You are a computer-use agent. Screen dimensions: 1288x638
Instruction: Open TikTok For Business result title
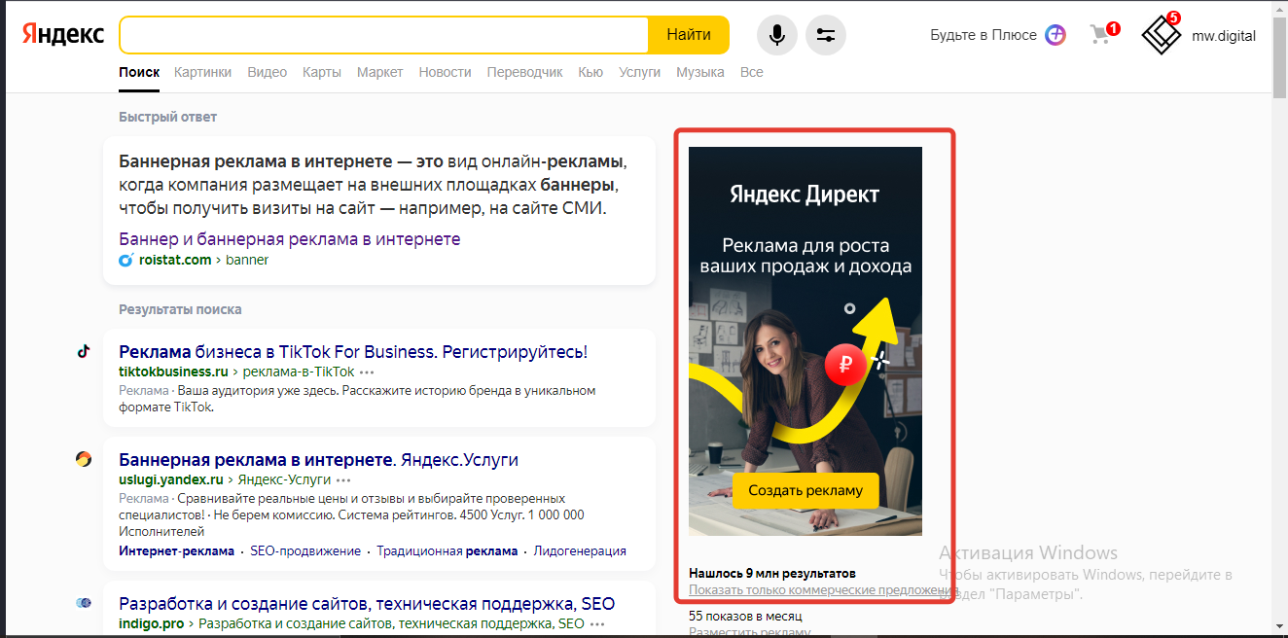[x=353, y=351]
